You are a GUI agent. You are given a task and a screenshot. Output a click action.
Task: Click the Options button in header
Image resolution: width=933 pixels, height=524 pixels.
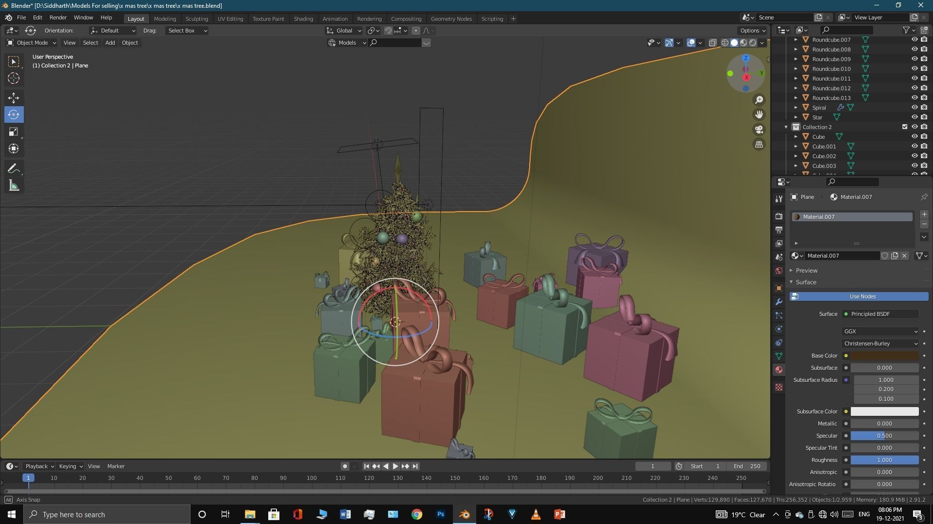tap(753, 31)
